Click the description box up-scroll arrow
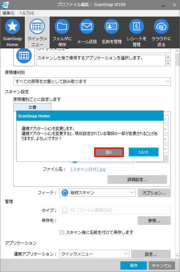180x272 pixels. 168,57
